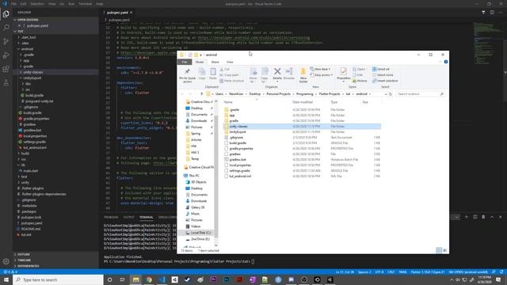The width and height of the screenshot is (507, 285).
Task: Click the Windows taskbar search box
Action: [x=58, y=279]
